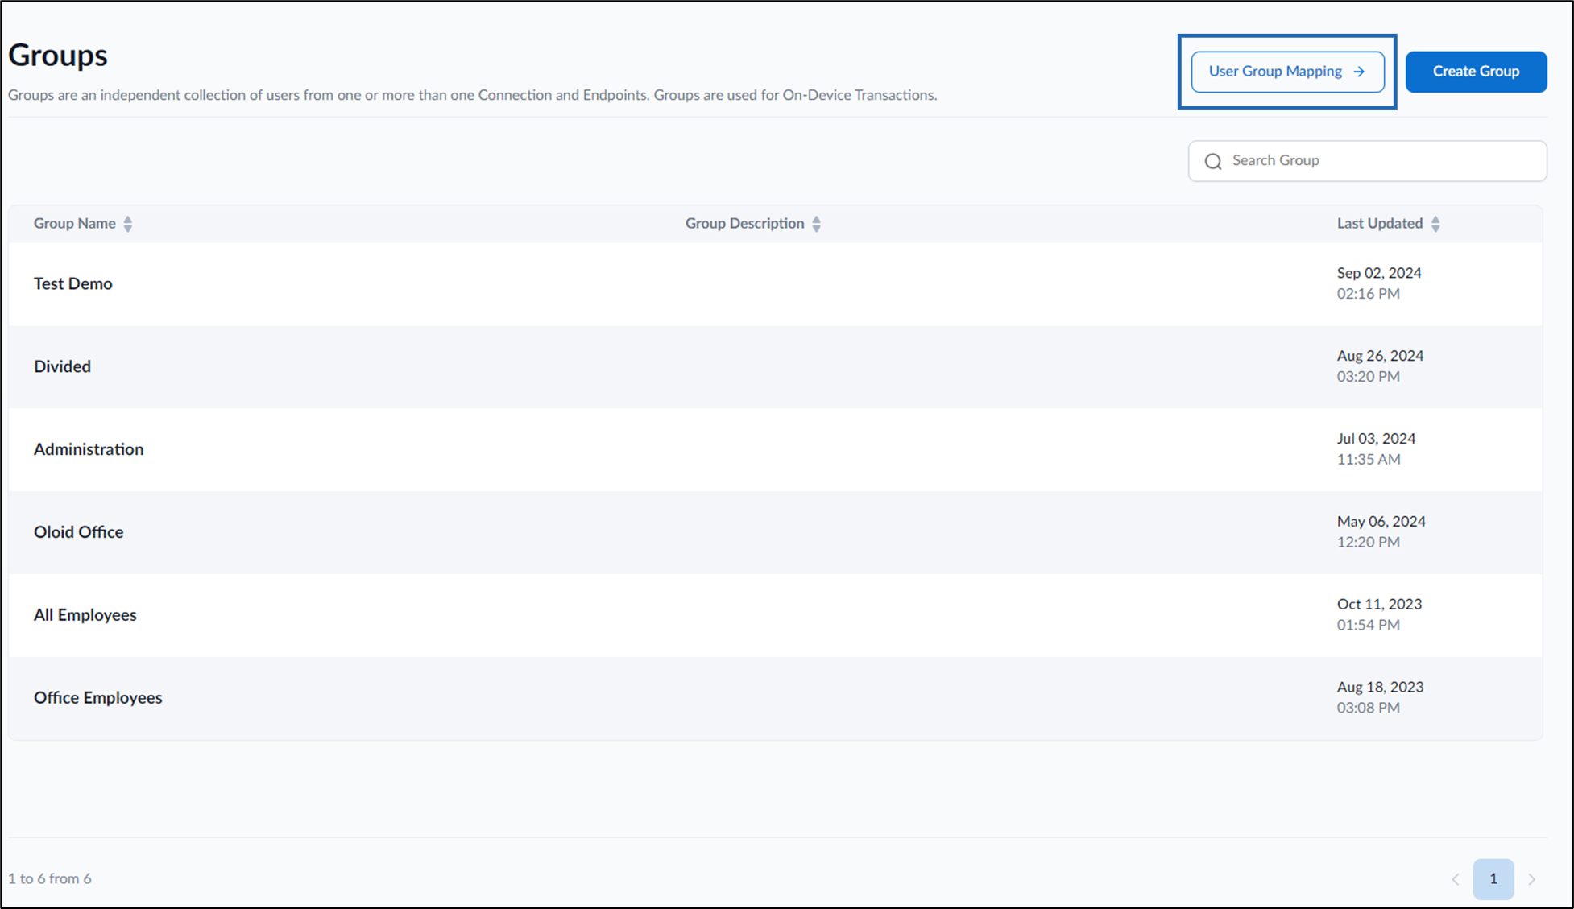Image resolution: width=1574 pixels, height=909 pixels.
Task: Select the Oct 11, 2023 date cell
Action: click(1379, 615)
